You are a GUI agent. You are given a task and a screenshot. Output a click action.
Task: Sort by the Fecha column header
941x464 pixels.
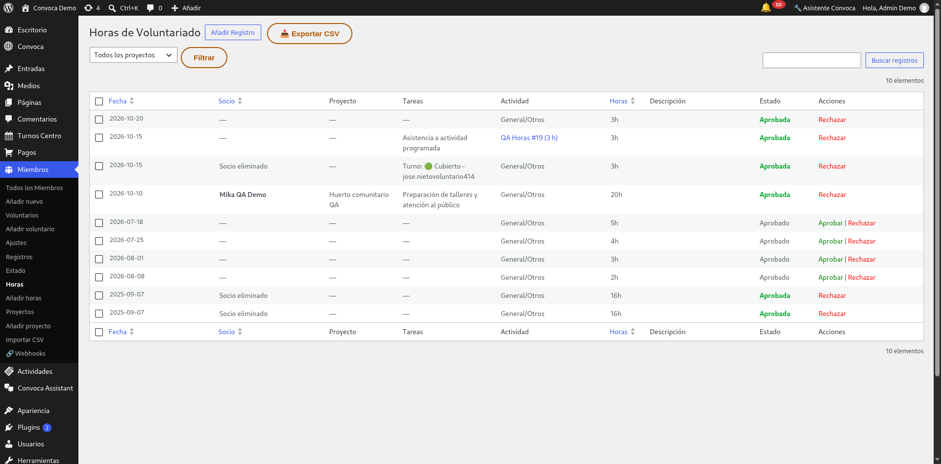pyautogui.click(x=121, y=101)
